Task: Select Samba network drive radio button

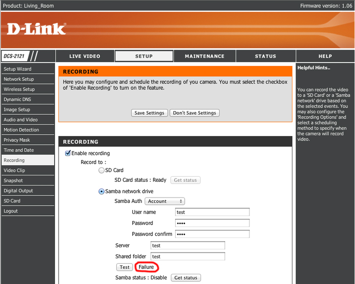Action: click(x=102, y=191)
